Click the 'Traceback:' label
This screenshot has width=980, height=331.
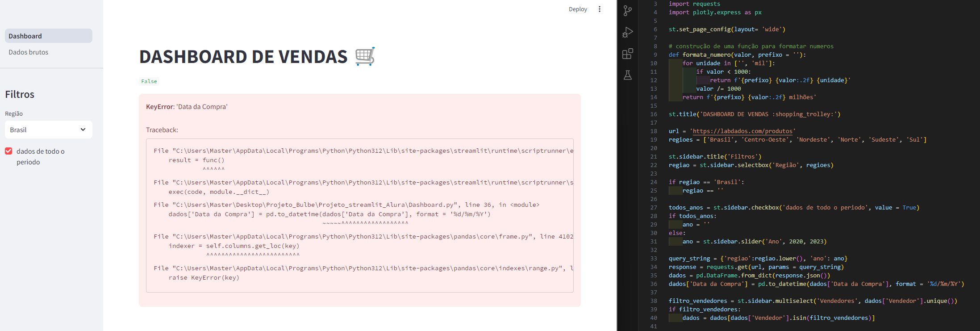pos(162,130)
